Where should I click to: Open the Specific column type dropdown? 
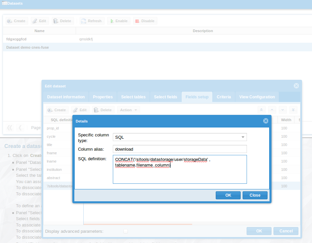[x=243, y=137]
